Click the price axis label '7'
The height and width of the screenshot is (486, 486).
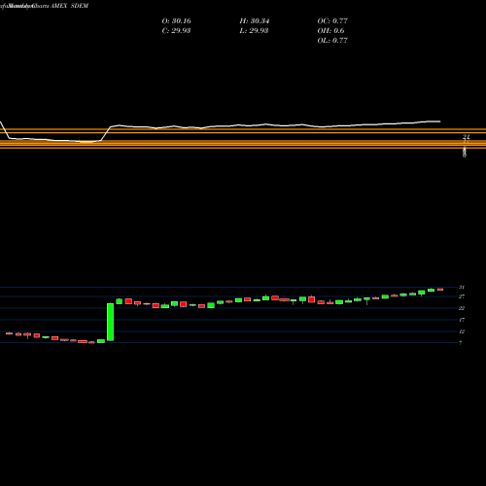tap(461, 343)
